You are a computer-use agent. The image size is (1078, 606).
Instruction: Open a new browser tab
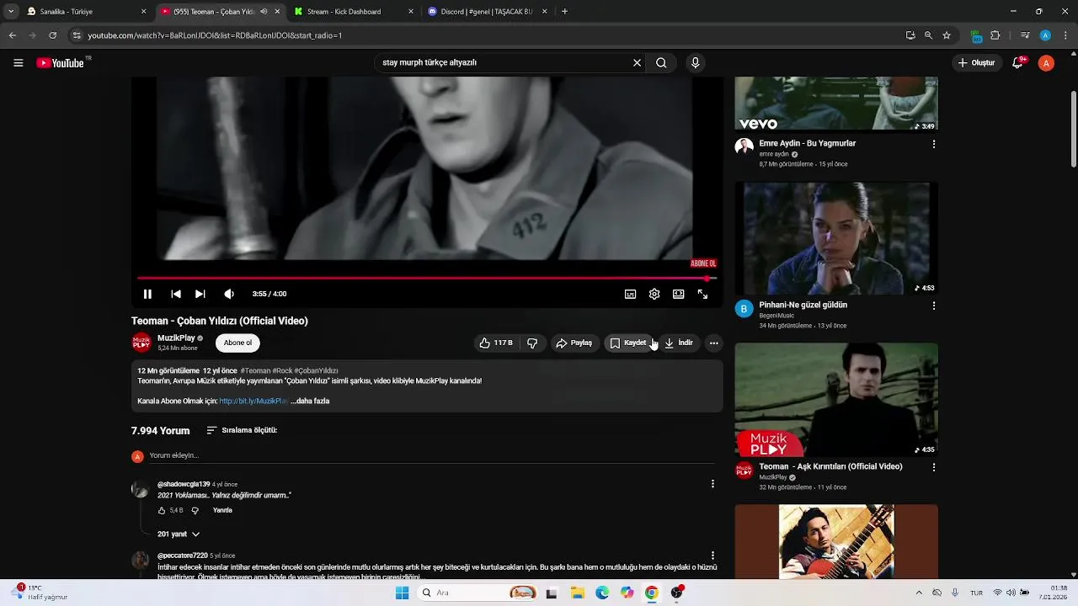click(564, 12)
